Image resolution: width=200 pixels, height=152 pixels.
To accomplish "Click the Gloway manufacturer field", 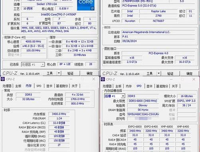I will pyautogui.click(x=143, y=105).
